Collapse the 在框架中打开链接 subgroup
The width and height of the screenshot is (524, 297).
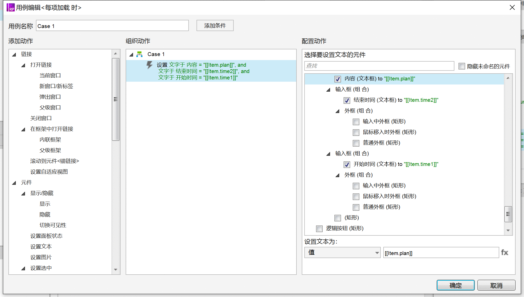[x=23, y=129]
